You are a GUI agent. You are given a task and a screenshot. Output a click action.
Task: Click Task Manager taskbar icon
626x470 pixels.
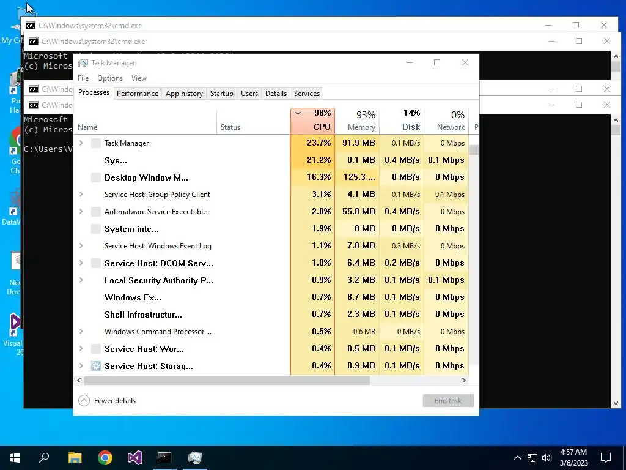coord(195,458)
